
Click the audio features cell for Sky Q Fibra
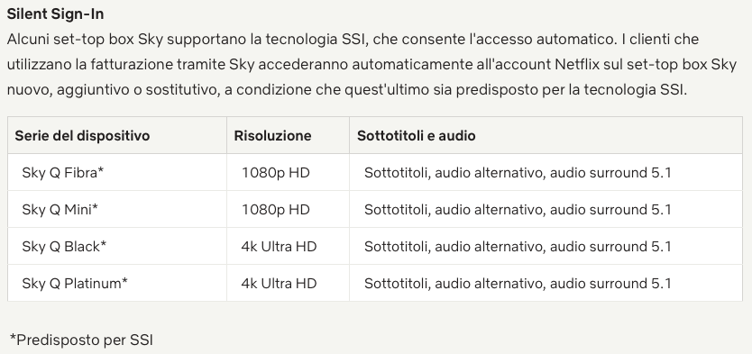[546, 172]
